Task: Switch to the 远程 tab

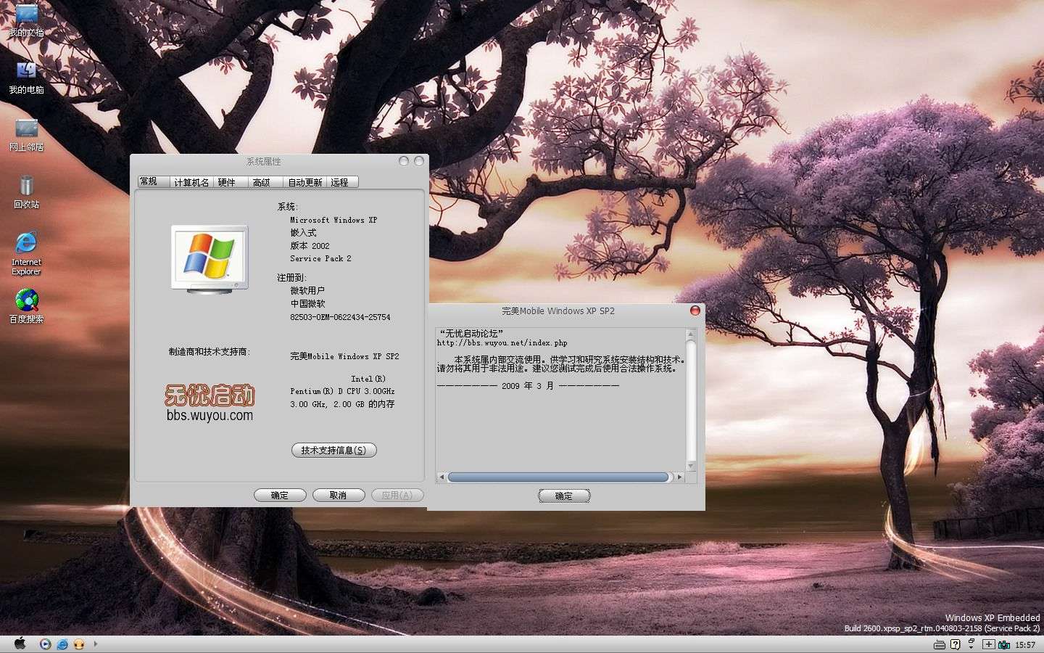Action: (x=342, y=182)
